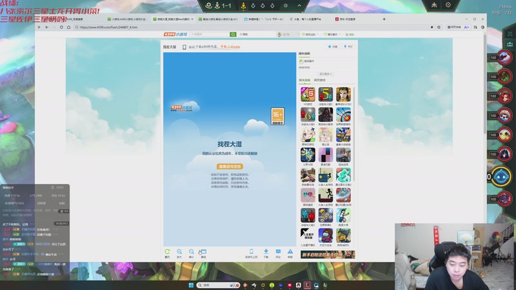Expand the stage tracker chevron at top
Screen dimensions: 516x290
(x=299, y=5)
